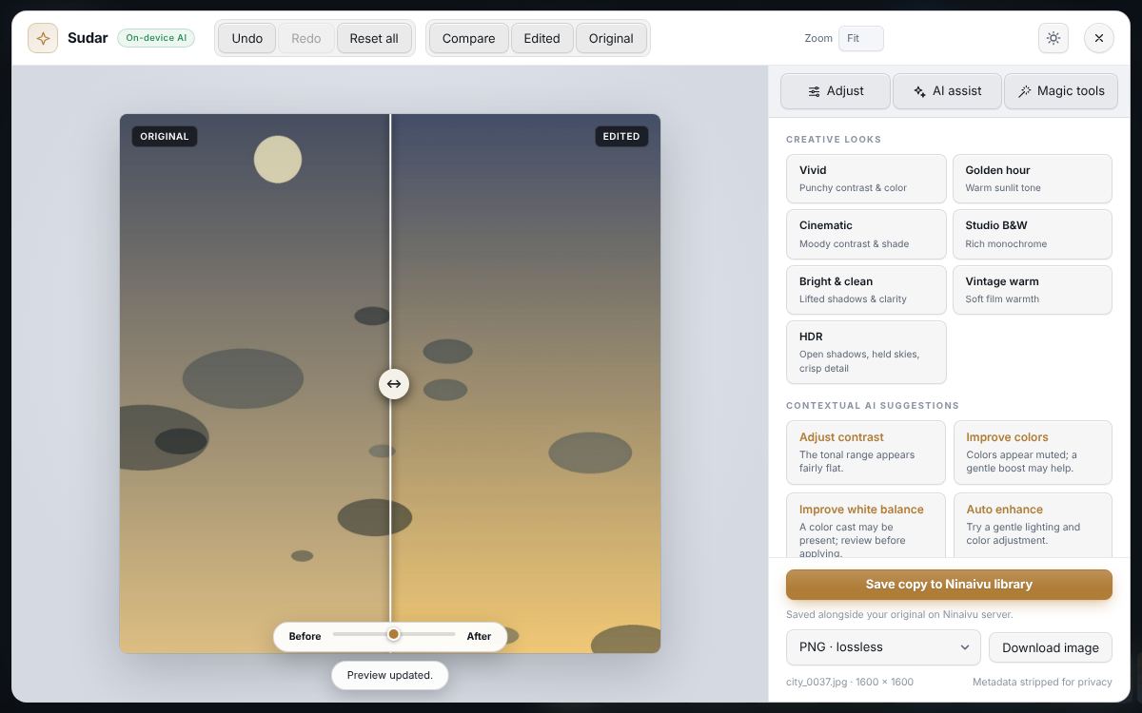Download the image
Image resolution: width=1142 pixels, height=713 pixels.
pyautogui.click(x=1051, y=647)
